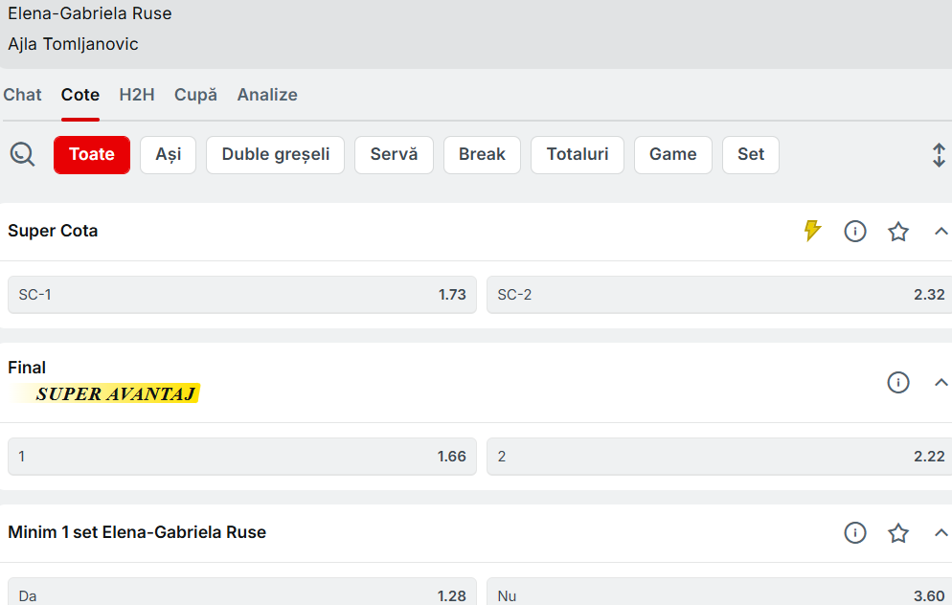Favorite the Super Cota market star
Screen dimensions: 952x605
[898, 231]
